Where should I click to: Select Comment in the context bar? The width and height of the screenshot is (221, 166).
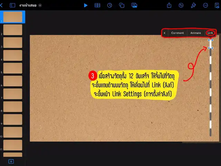click(x=177, y=33)
